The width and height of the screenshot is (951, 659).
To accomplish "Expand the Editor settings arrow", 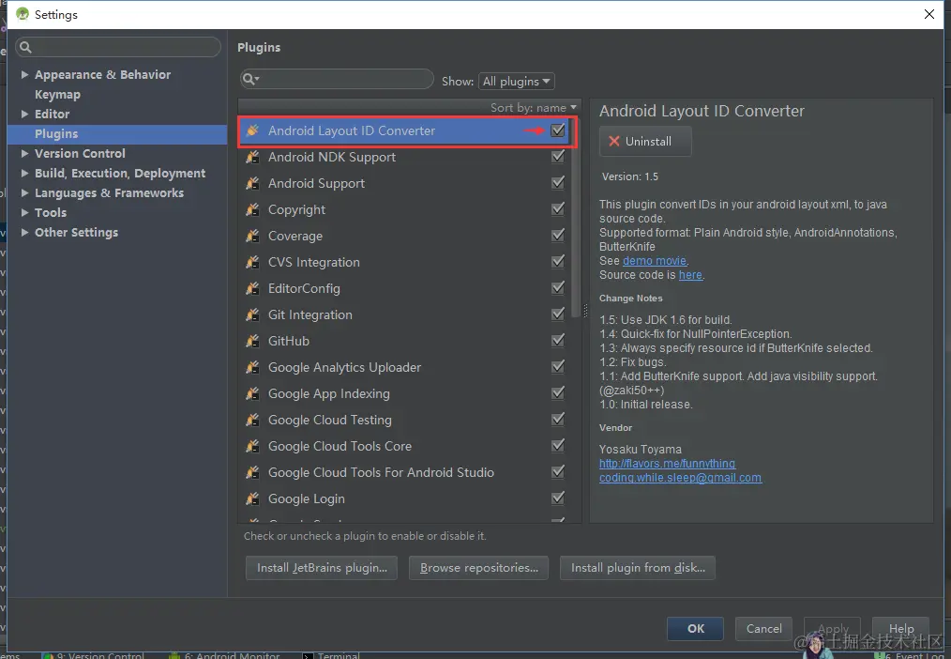I will tap(24, 114).
